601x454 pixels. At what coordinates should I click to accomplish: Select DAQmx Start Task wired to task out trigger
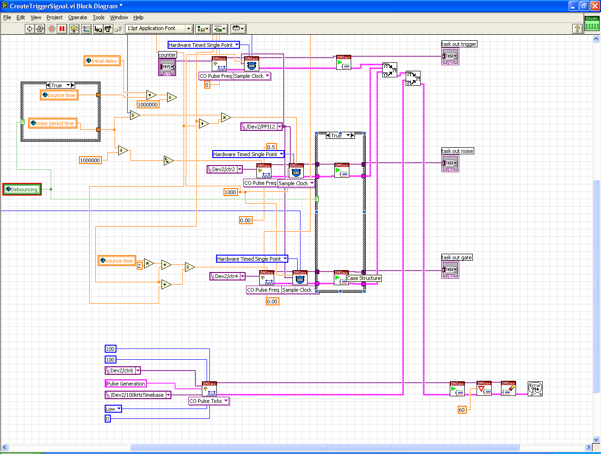pos(344,62)
